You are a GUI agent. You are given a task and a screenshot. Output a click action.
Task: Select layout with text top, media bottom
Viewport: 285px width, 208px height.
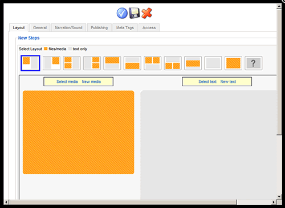tap(132, 63)
